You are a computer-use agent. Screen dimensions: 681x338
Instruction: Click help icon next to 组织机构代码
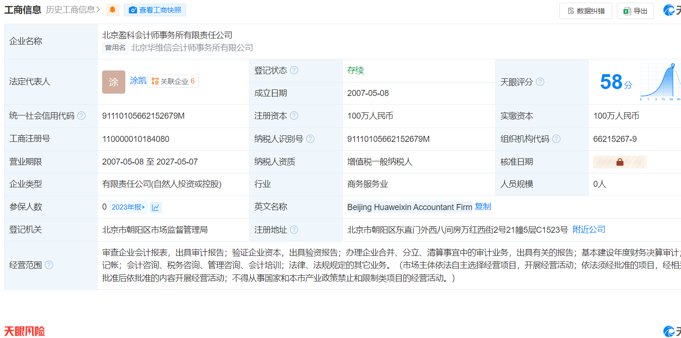[556, 139]
